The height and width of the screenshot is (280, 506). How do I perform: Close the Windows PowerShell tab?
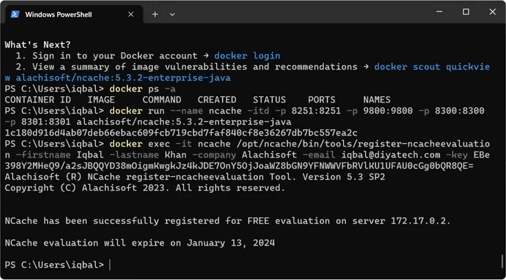pyautogui.click(x=131, y=14)
